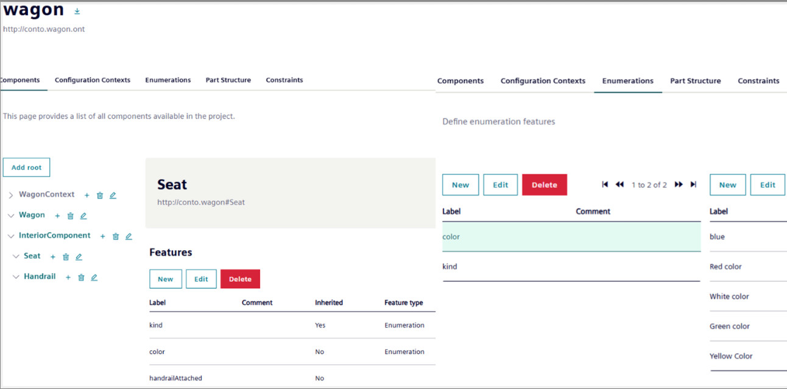Select the kind enumeration row
This screenshot has height=389, width=787.
coord(571,267)
